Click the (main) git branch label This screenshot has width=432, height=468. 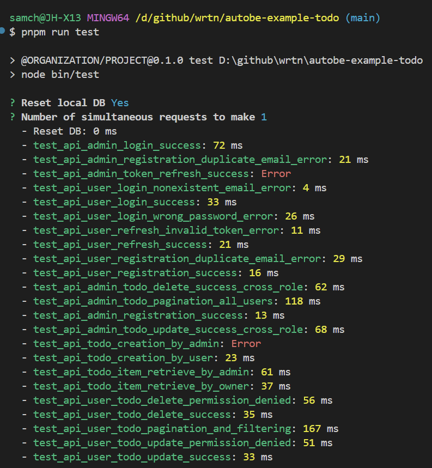tap(363, 18)
